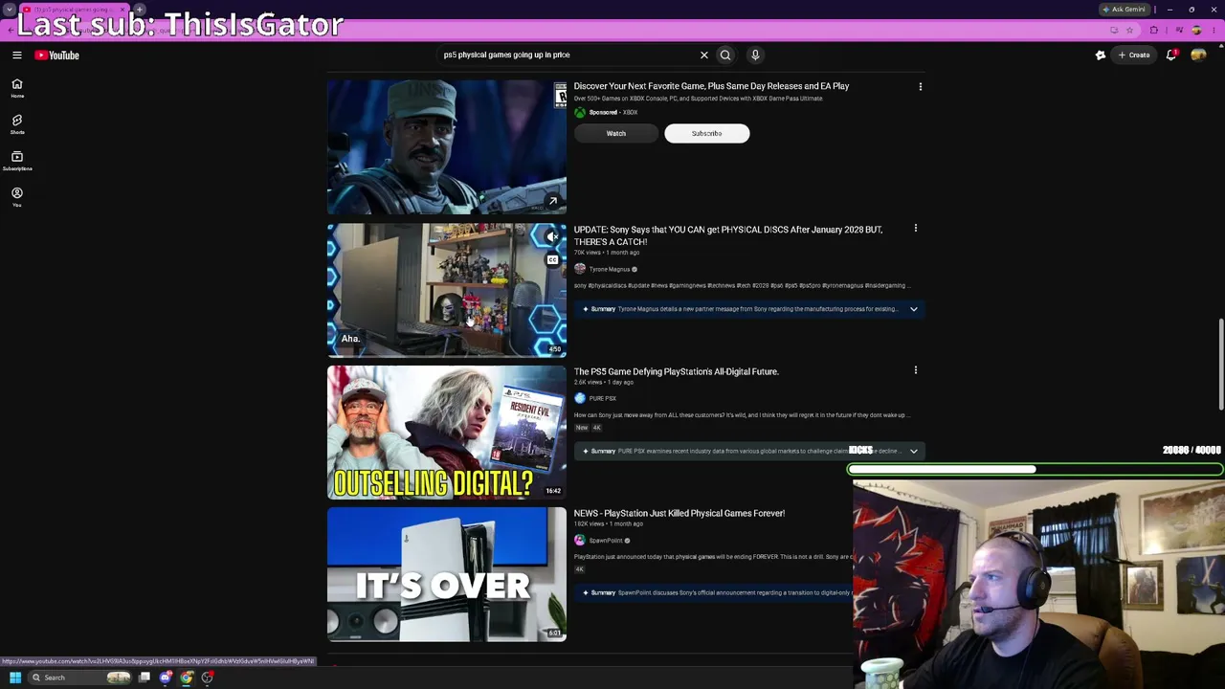Open the Sony physical discs update video title
The height and width of the screenshot is (689, 1225).
(728, 235)
